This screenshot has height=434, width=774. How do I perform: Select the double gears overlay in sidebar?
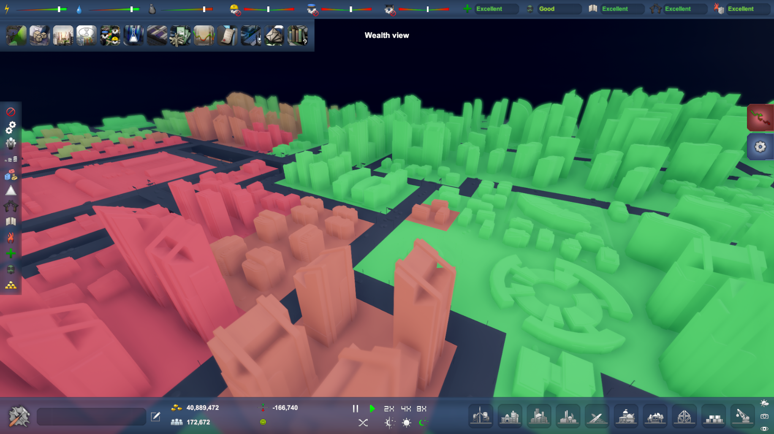(x=11, y=127)
